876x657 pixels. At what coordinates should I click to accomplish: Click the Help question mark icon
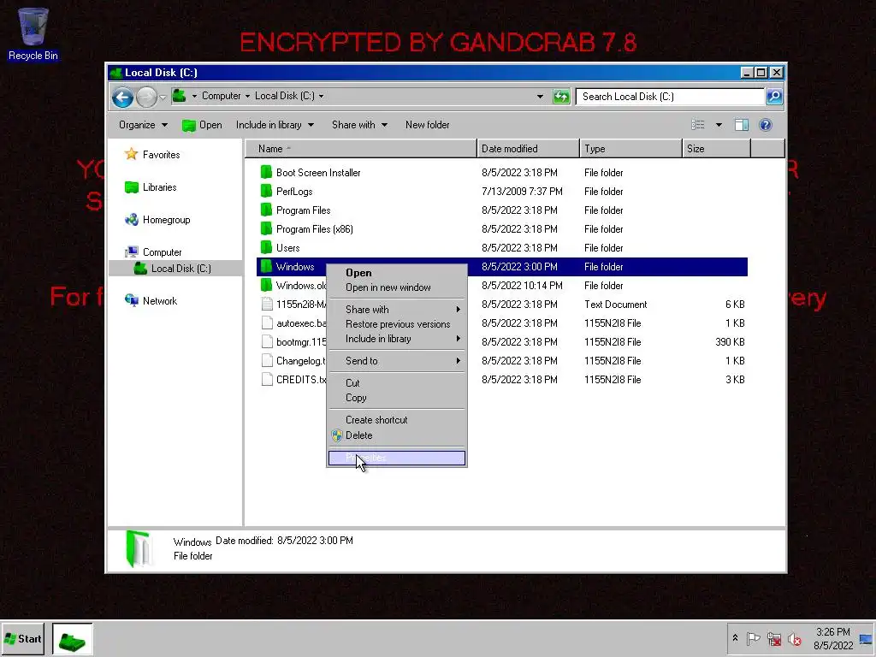coord(766,125)
